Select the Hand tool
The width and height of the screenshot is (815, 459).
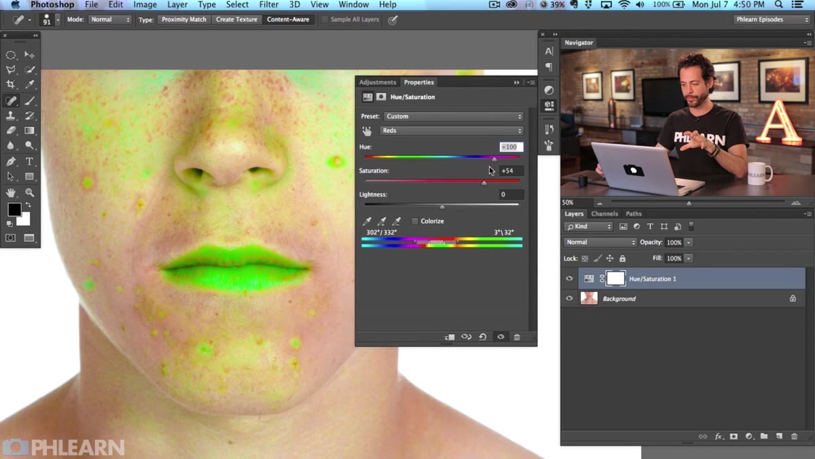coord(11,192)
